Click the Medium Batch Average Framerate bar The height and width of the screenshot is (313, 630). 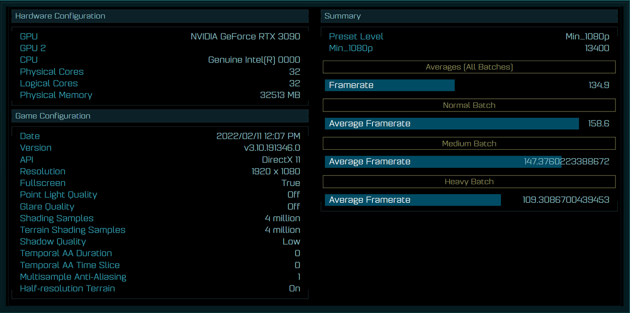pyautogui.click(x=443, y=162)
